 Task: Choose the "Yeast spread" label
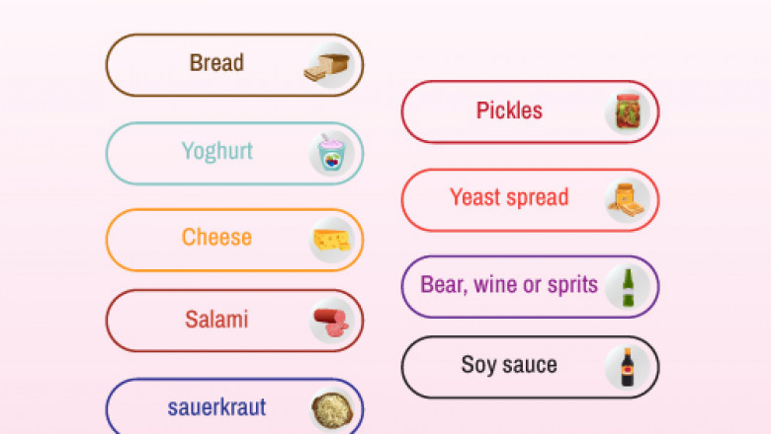point(509,197)
